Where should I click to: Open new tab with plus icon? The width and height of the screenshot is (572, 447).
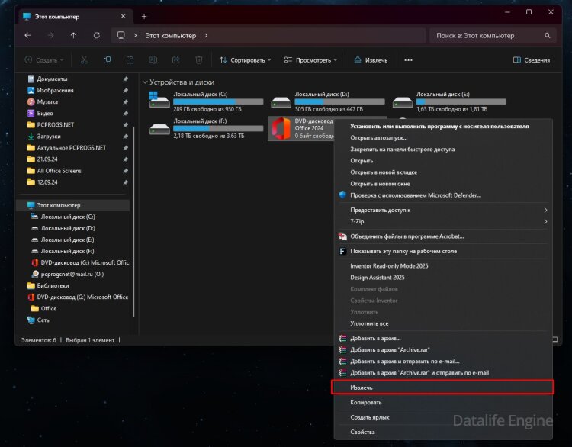(144, 16)
